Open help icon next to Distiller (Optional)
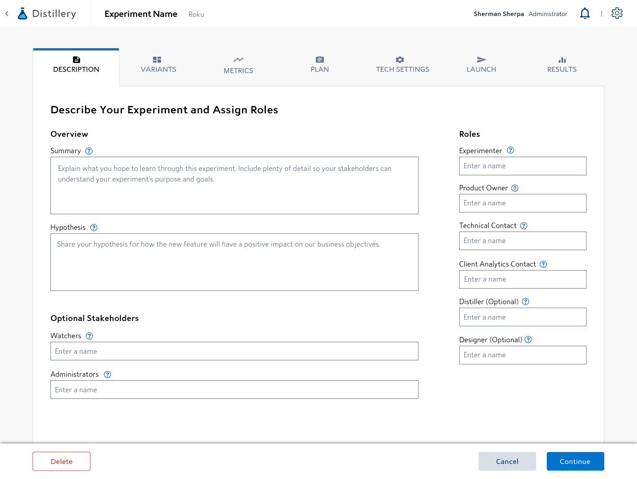 coord(526,301)
